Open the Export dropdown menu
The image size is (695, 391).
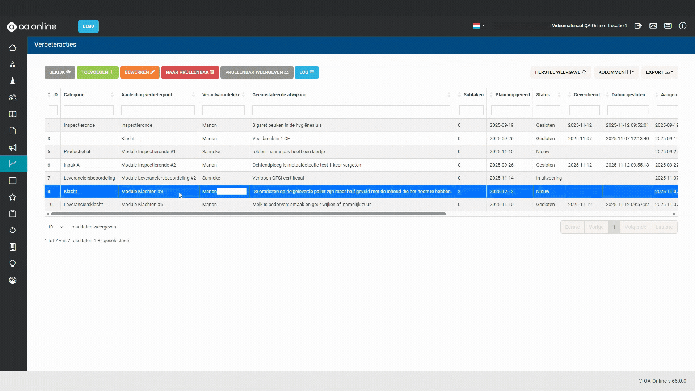[x=659, y=72]
